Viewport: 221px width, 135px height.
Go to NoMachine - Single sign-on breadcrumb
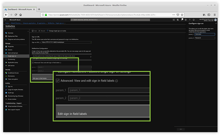(56, 23)
